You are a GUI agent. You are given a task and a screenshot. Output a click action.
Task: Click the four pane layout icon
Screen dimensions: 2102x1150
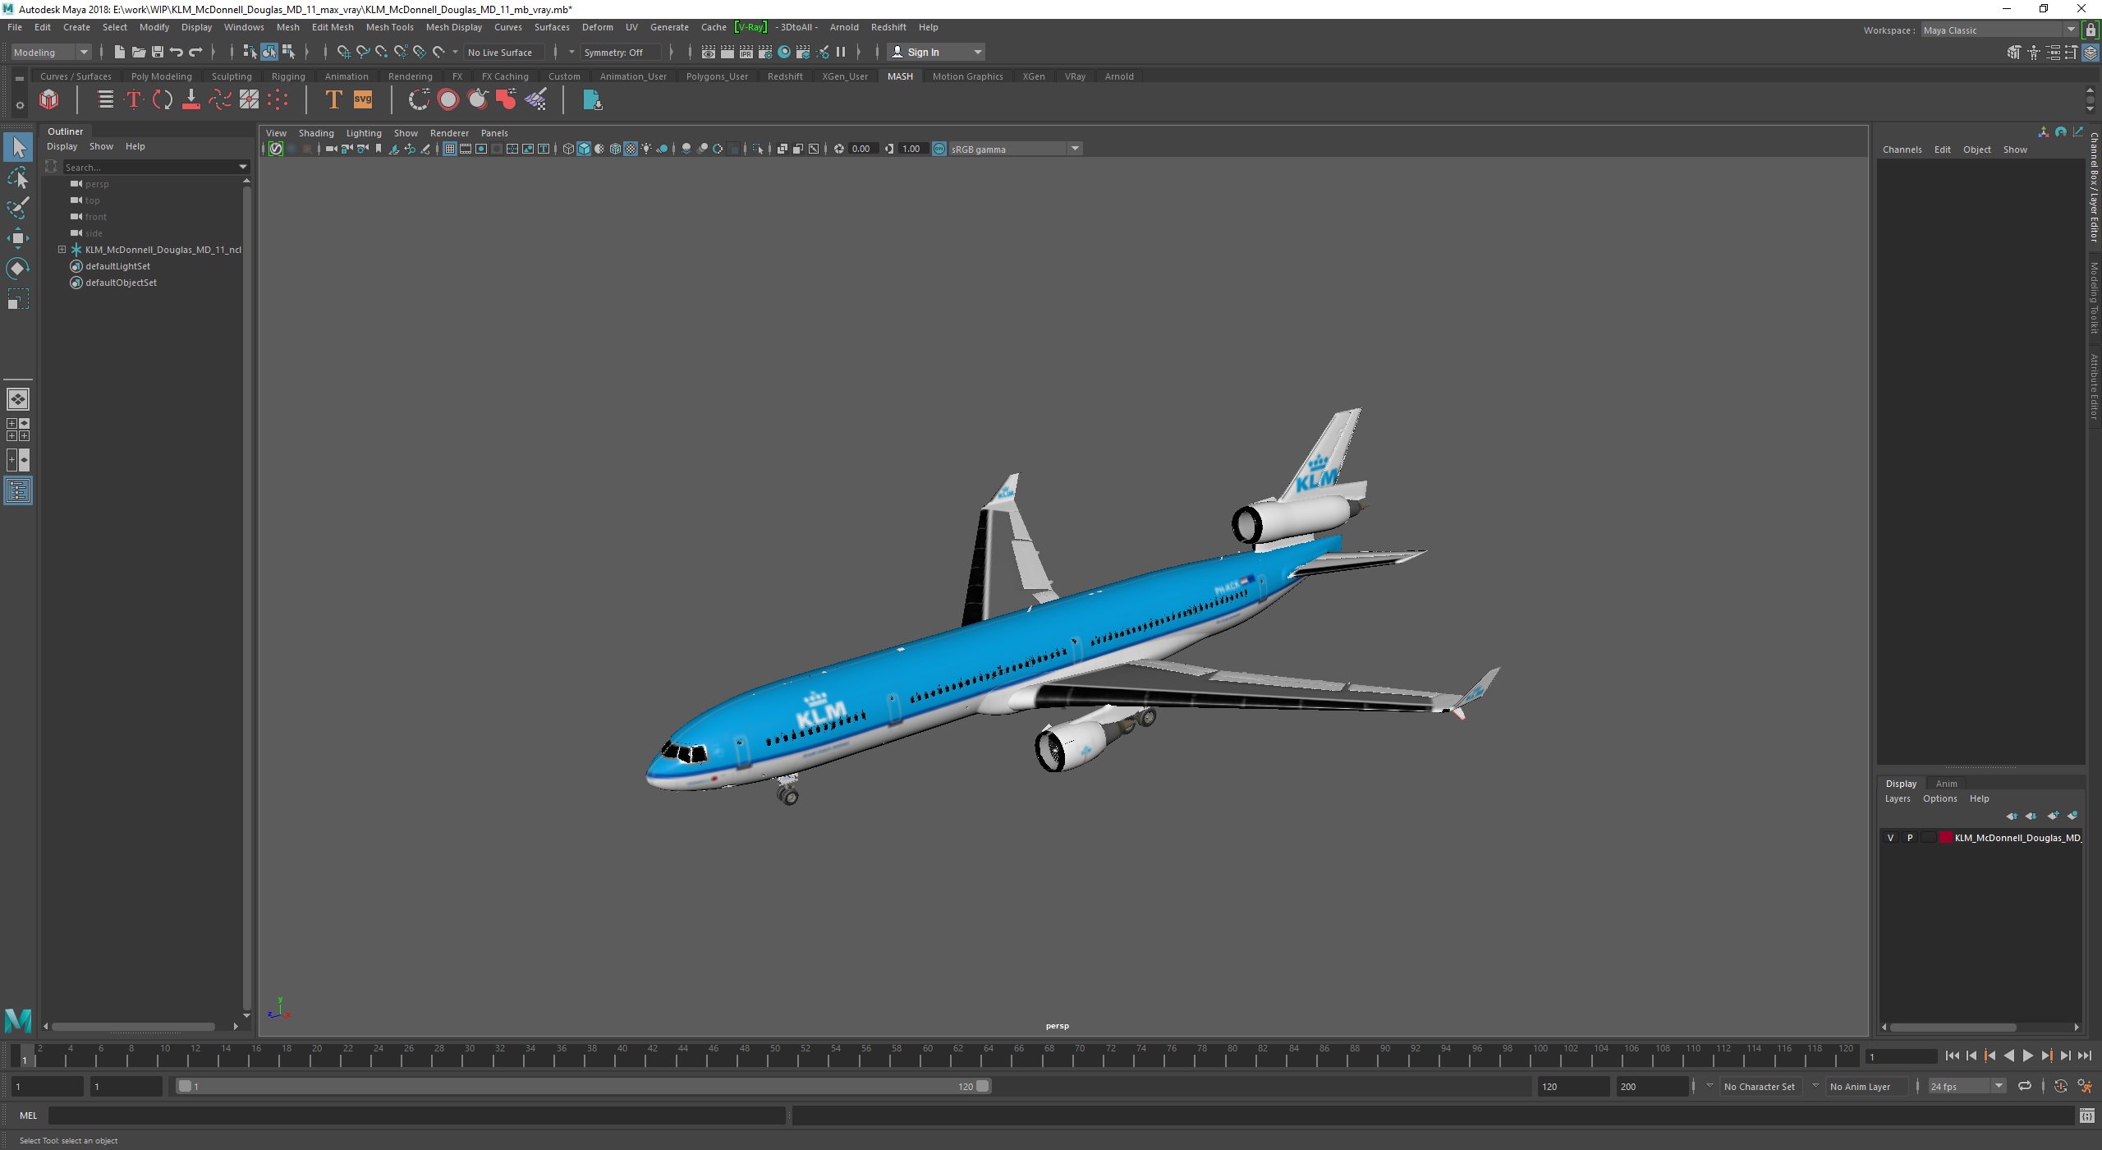point(18,430)
